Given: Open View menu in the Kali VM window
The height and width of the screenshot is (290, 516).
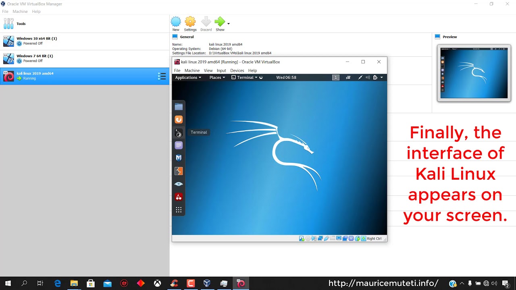Looking at the screenshot, I should 208,70.
